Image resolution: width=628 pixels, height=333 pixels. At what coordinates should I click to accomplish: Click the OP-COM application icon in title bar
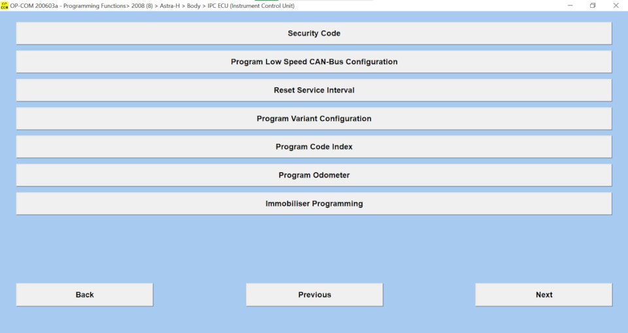(x=5, y=6)
